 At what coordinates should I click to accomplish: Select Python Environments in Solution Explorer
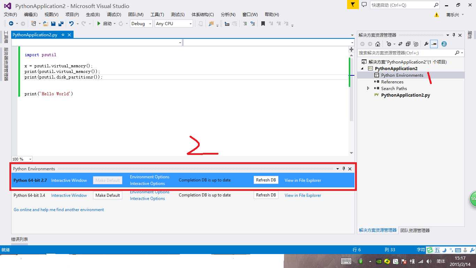tap(402, 75)
